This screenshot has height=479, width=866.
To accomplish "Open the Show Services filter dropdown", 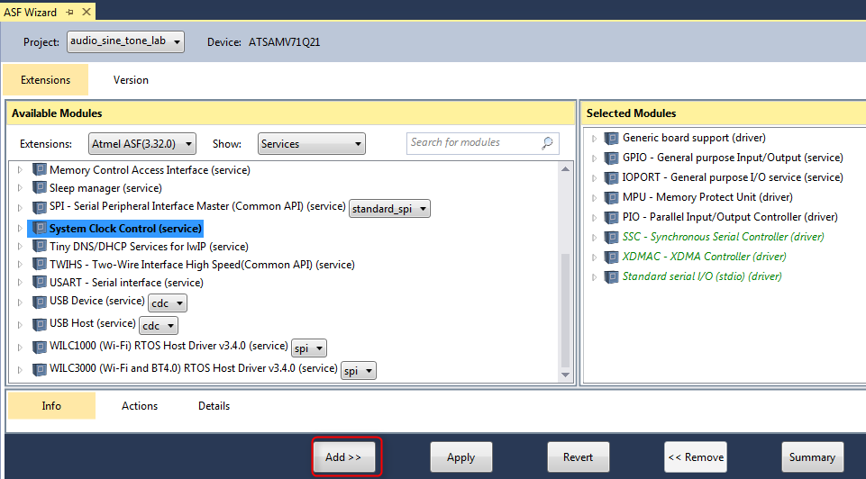I will (x=311, y=144).
